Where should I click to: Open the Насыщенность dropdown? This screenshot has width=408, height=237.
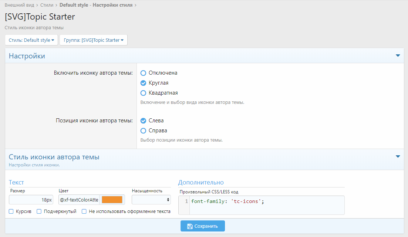(x=151, y=199)
